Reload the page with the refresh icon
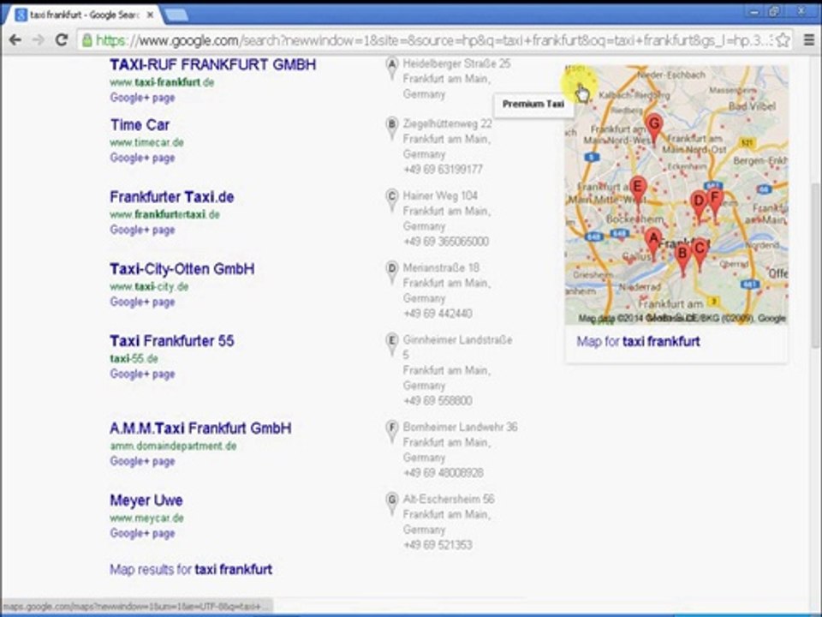The image size is (822, 617). pos(62,40)
